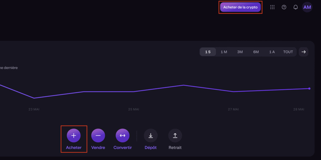Click the 25 MAI axis label

(134, 109)
